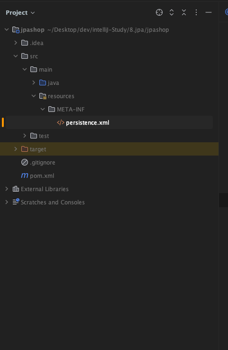The height and width of the screenshot is (350, 228).
Task: Collapse the src folder
Action: 16,56
